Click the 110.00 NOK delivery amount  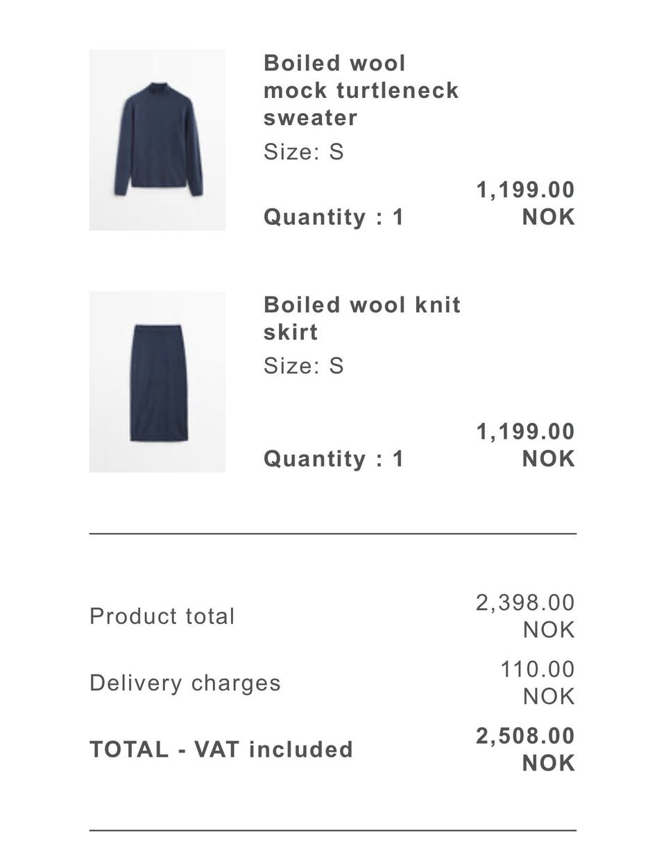538,682
